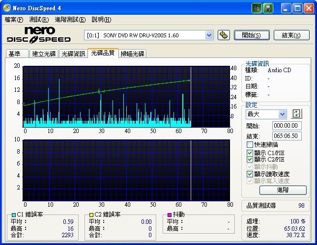Viewport: 317px width, 245px height.
Task: Switch to the 建立光碟 tab
Action: tap(44, 54)
